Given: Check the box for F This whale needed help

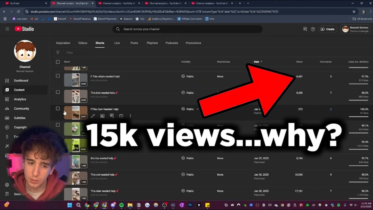Looking at the screenshot, I should [58, 76].
